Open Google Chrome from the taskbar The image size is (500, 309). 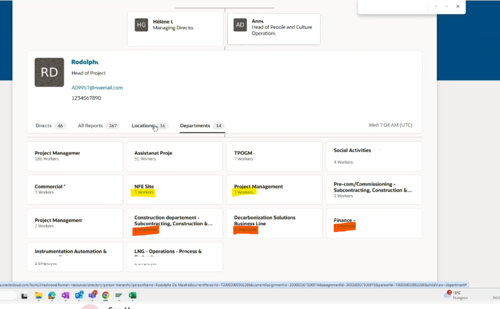[x=105, y=296]
